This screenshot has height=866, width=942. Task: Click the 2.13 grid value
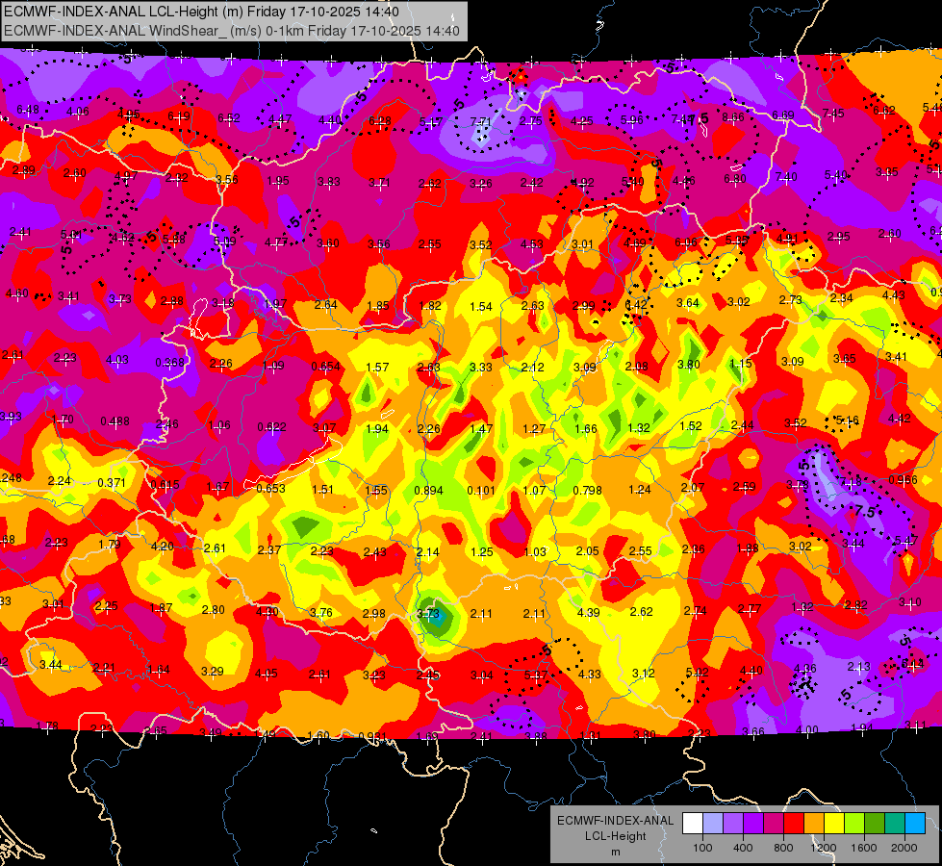click(858, 667)
